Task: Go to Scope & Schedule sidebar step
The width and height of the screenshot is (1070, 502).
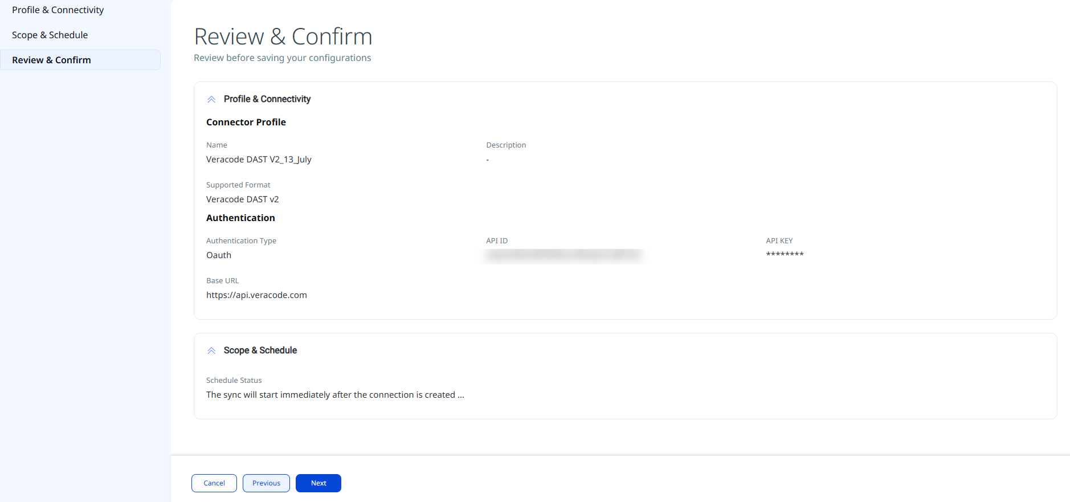Action: point(50,35)
